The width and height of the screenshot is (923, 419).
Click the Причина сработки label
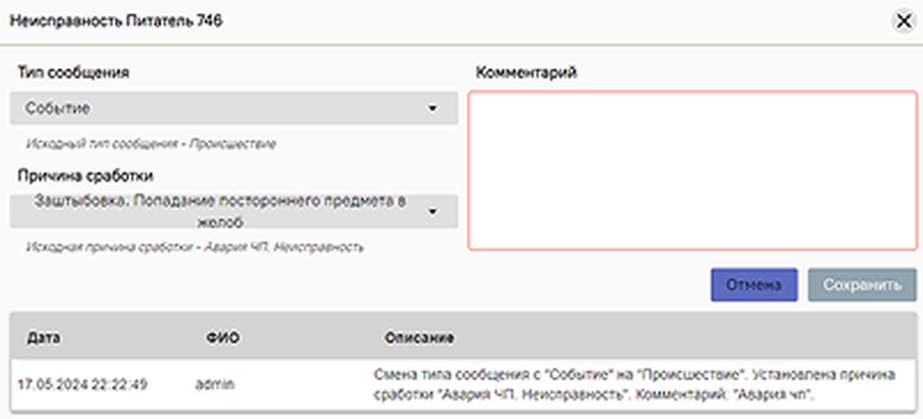click(85, 175)
